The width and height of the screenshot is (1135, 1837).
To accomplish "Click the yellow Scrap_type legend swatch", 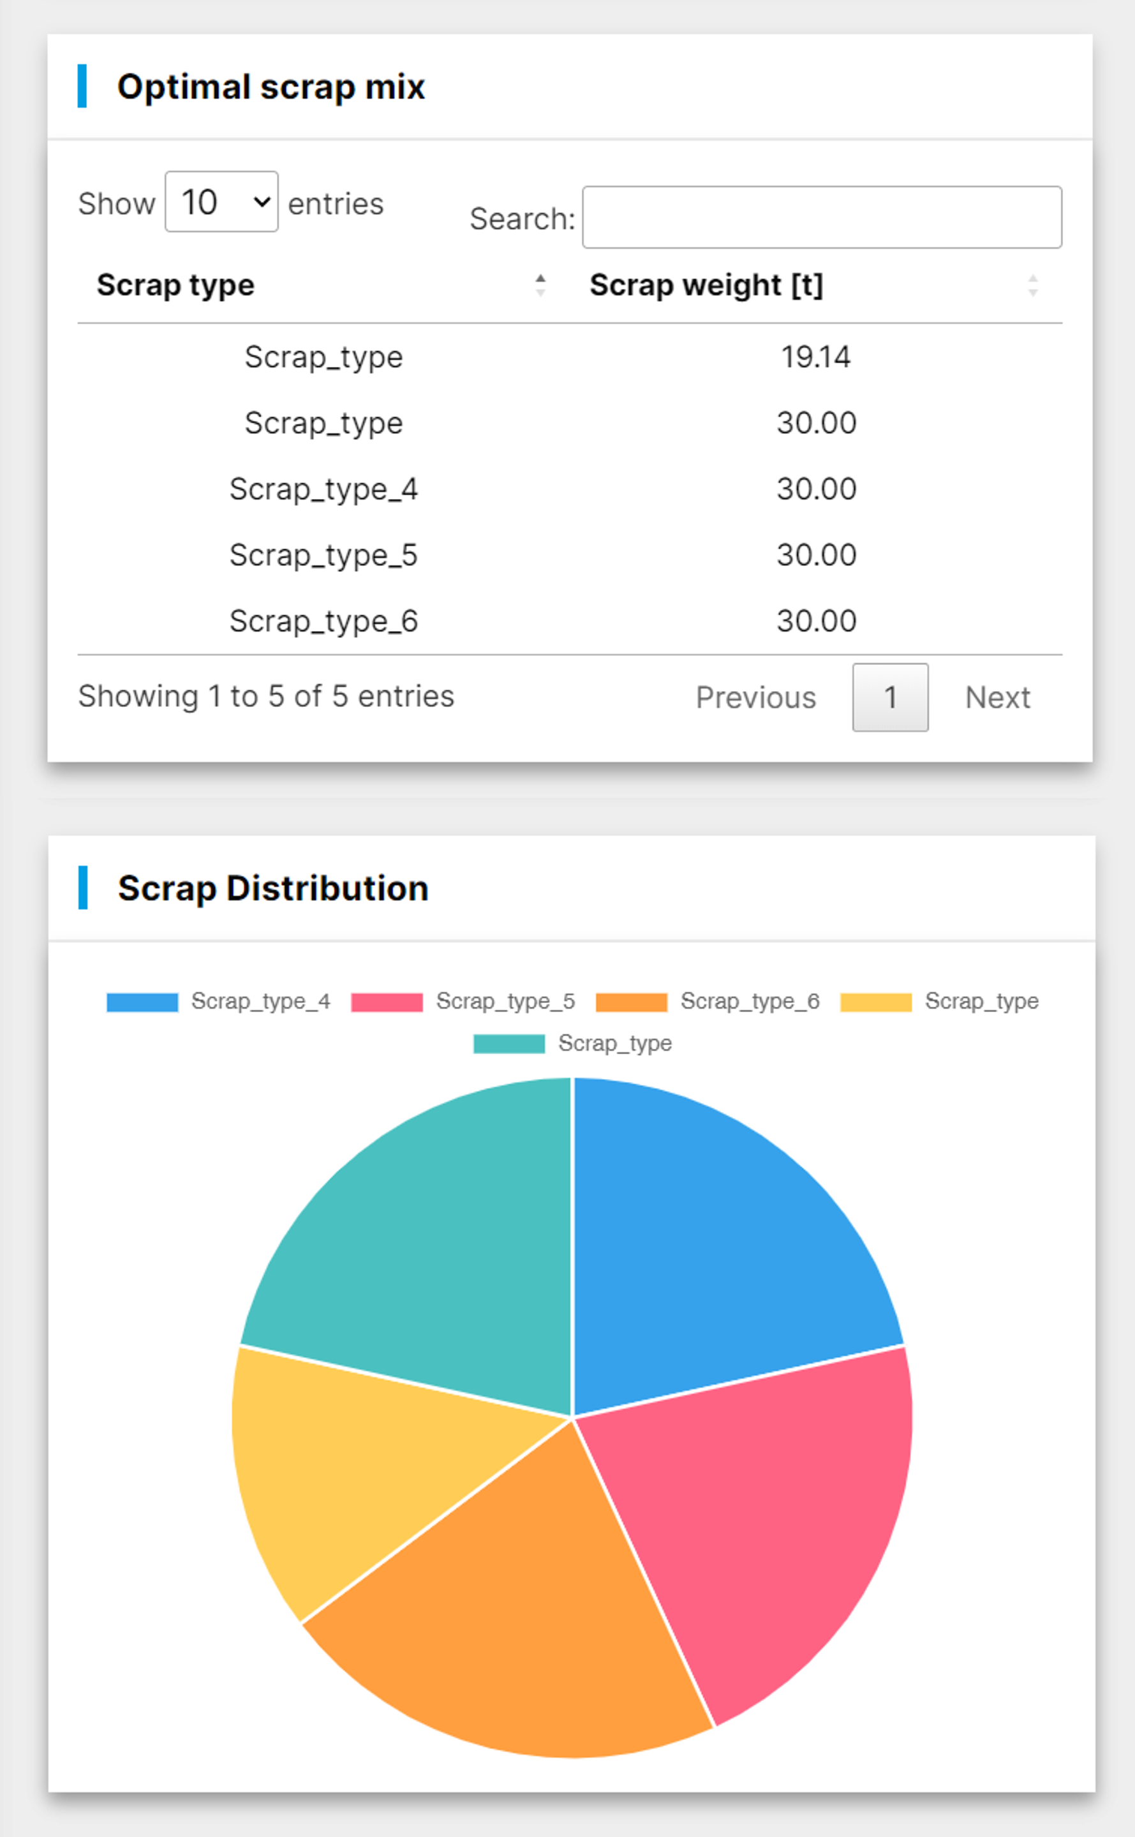I will (875, 1002).
